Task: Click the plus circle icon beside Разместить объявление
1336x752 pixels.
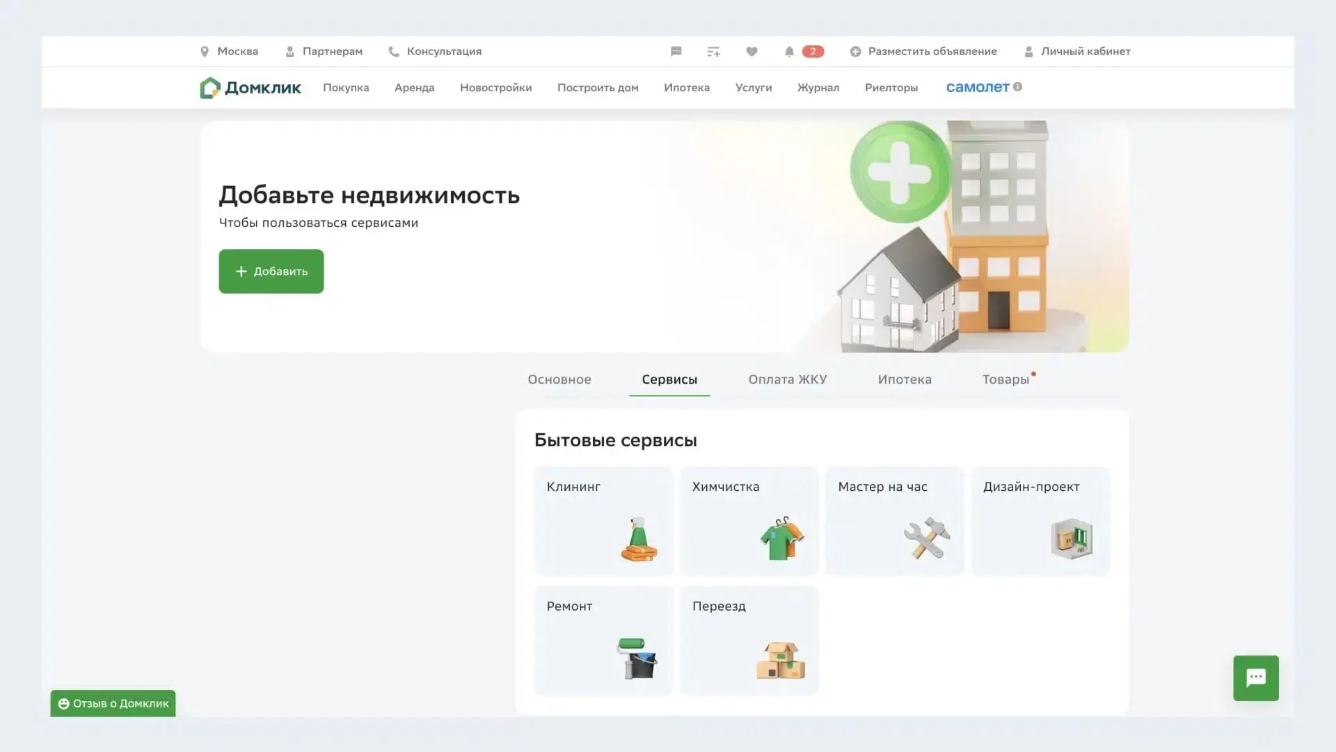Action: [856, 52]
